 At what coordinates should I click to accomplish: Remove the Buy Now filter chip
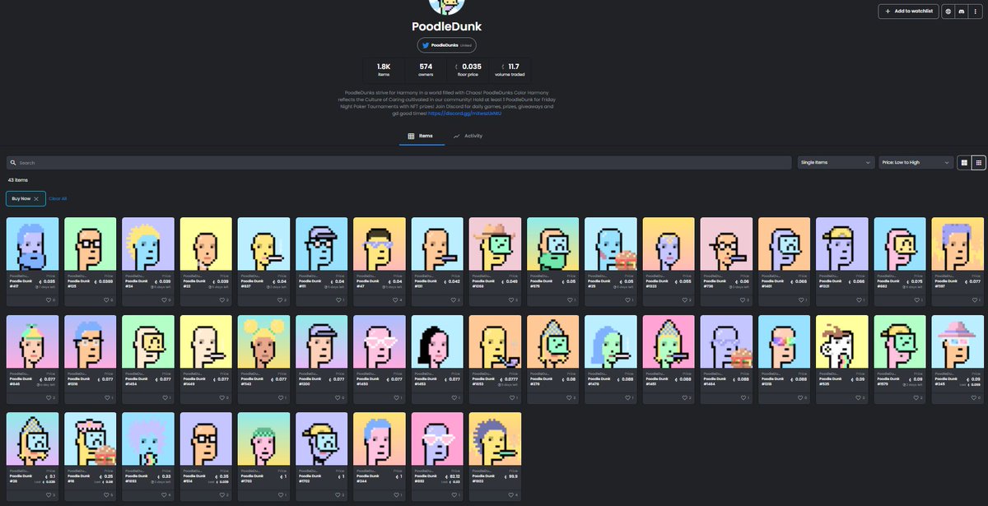[x=36, y=198]
